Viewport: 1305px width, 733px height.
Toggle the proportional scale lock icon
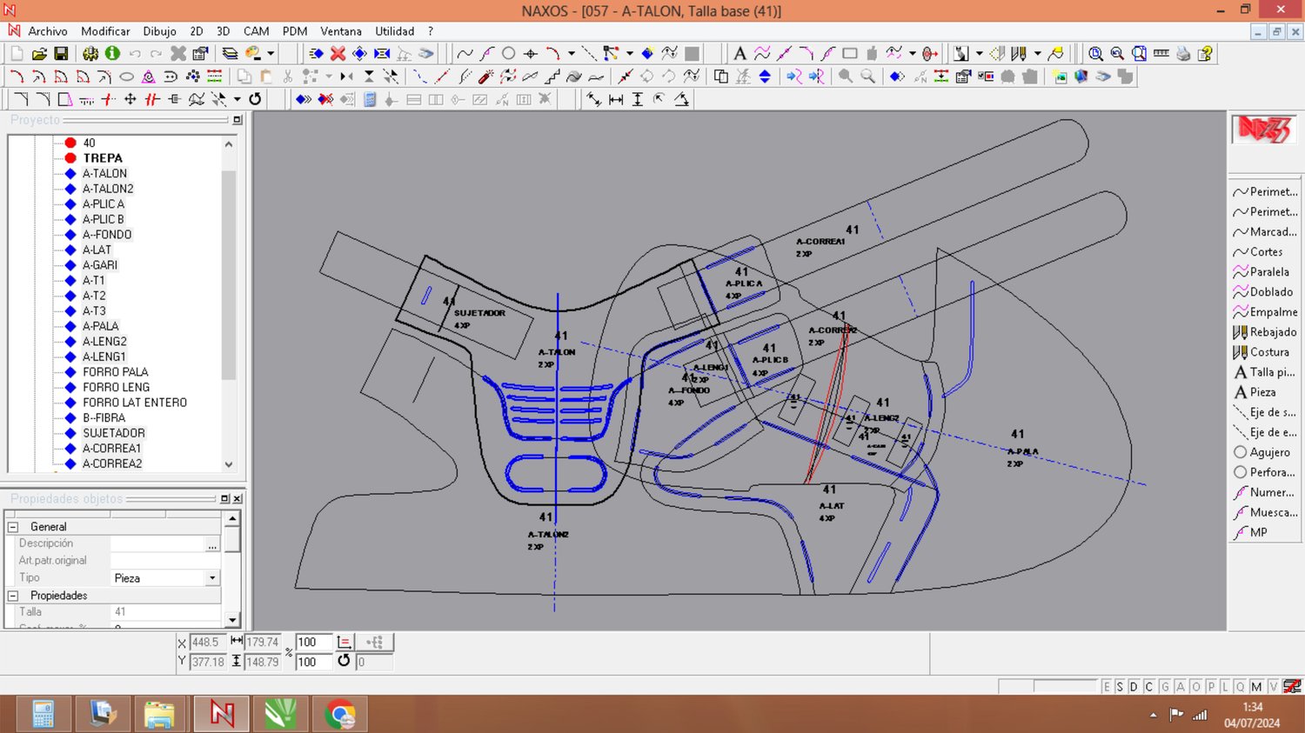[x=345, y=642]
